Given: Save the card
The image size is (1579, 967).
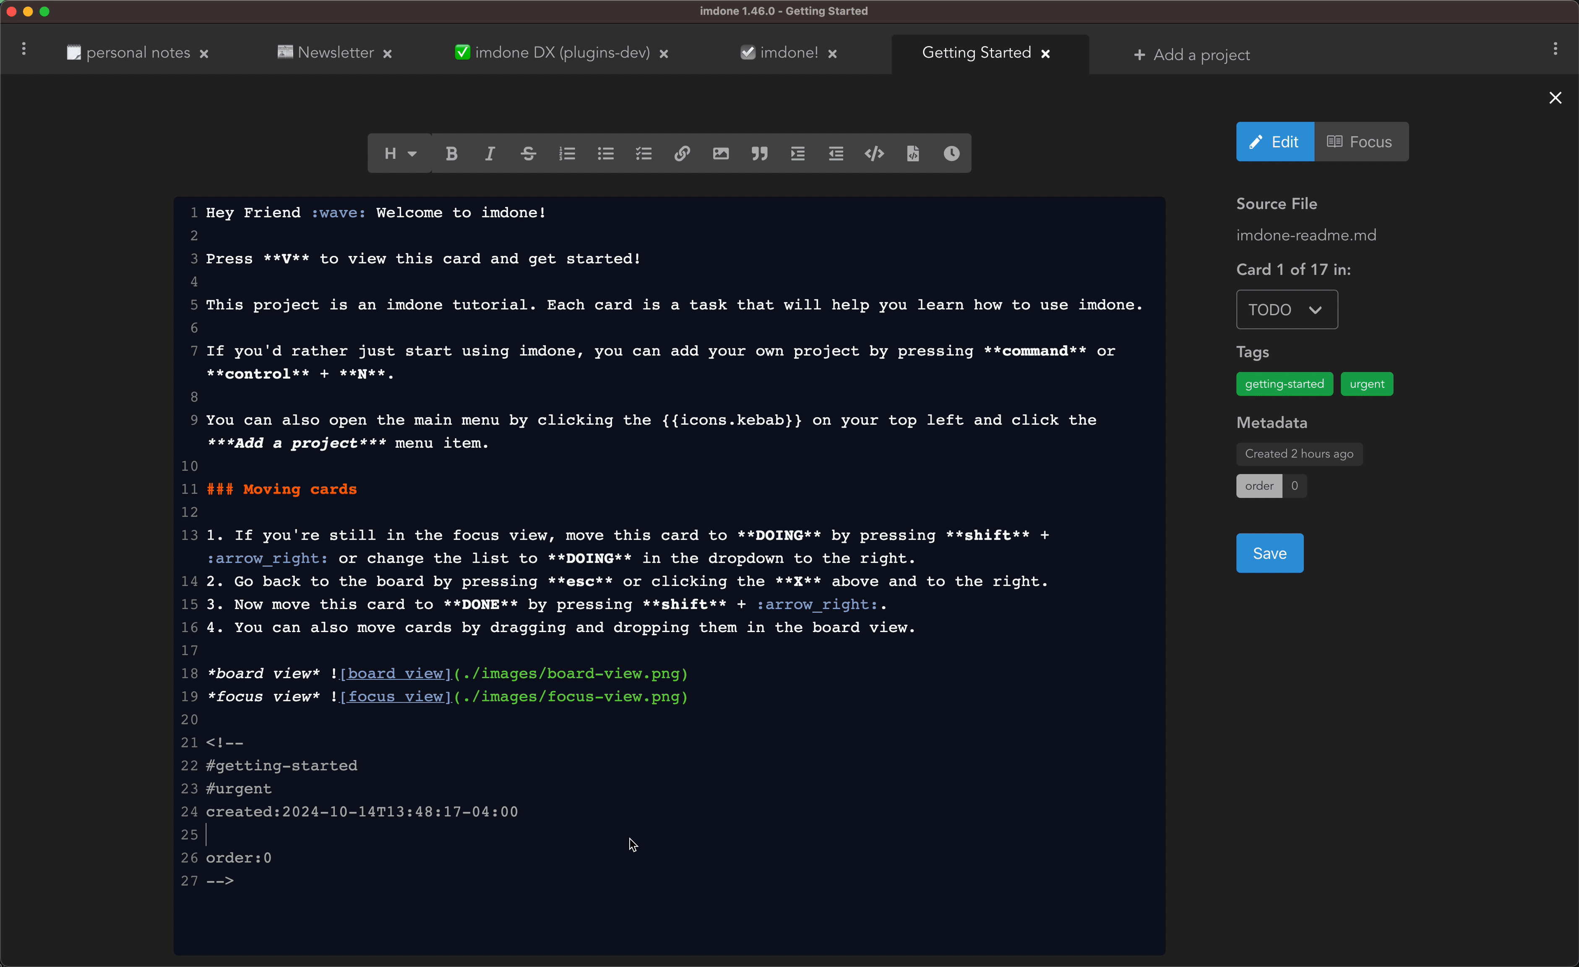Looking at the screenshot, I should coord(1269,554).
